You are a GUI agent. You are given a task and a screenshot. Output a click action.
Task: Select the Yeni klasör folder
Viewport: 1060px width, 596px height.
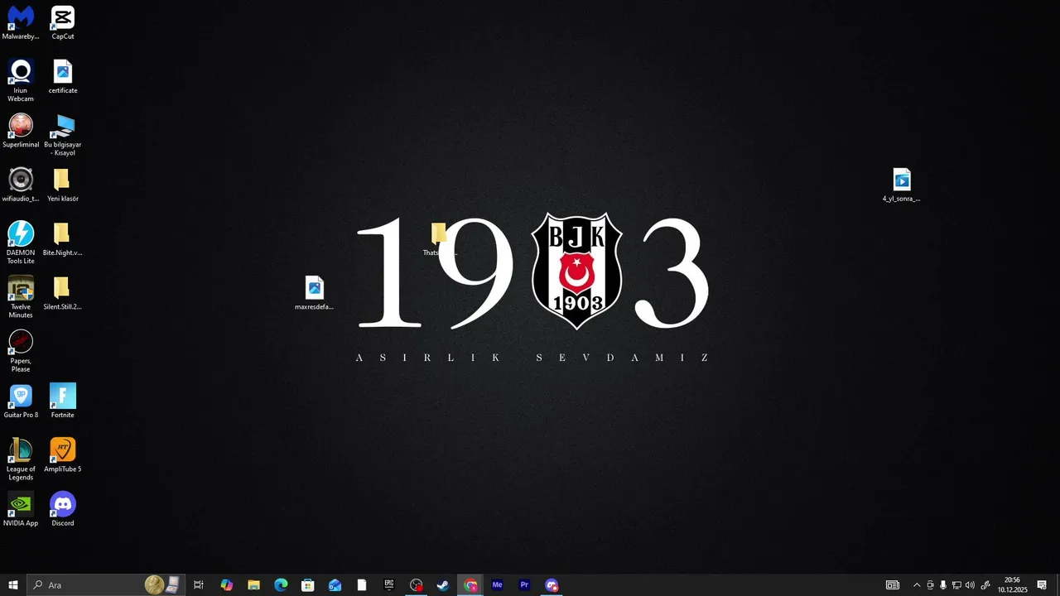[63, 185]
